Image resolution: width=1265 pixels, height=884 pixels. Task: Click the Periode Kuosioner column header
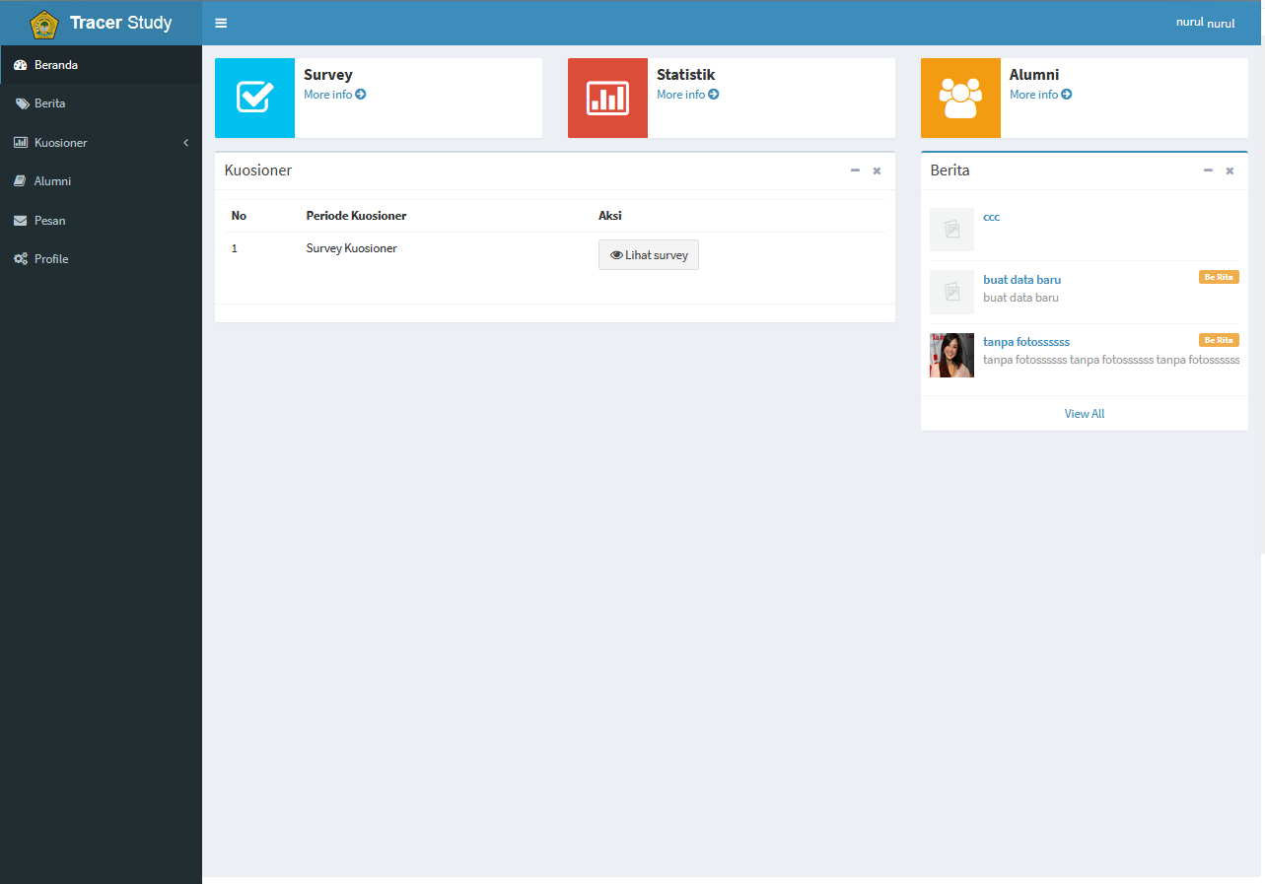pyautogui.click(x=356, y=216)
